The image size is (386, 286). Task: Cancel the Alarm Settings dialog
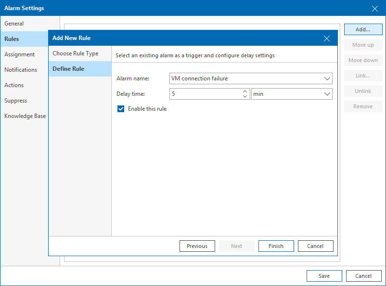363,276
